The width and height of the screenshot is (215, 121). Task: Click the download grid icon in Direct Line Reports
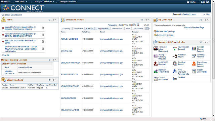[138, 25]
